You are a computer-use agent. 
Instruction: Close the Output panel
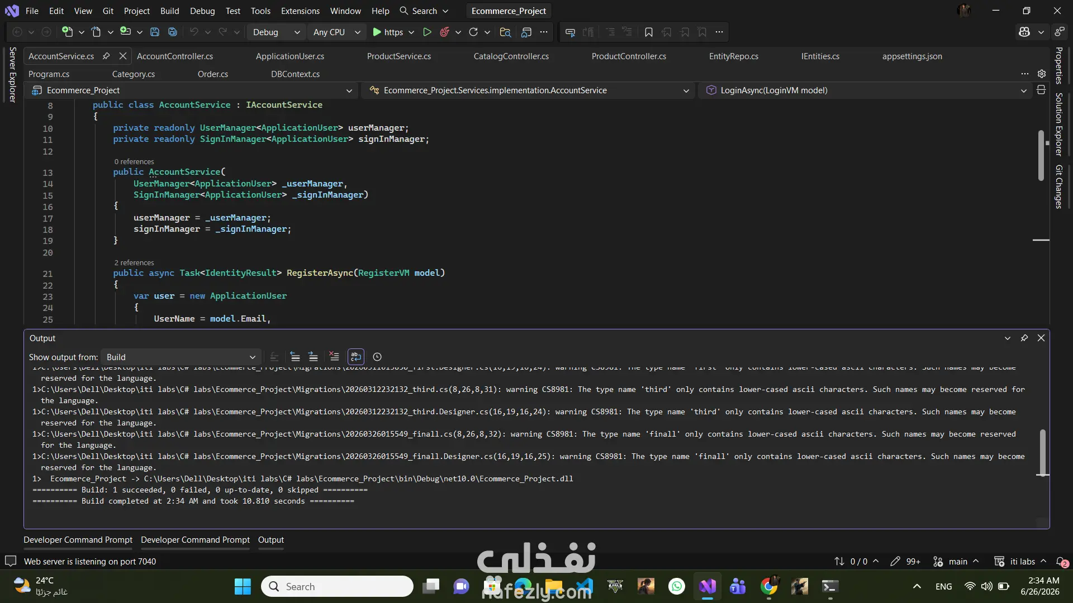[x=1041, y=338]
